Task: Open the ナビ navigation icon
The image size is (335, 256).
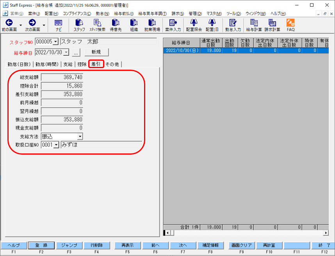Action: coord(58,23)
